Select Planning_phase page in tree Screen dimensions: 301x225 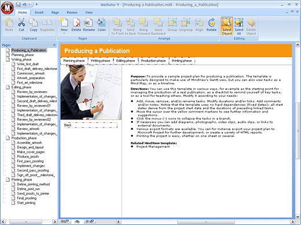(x=23, y=55)
